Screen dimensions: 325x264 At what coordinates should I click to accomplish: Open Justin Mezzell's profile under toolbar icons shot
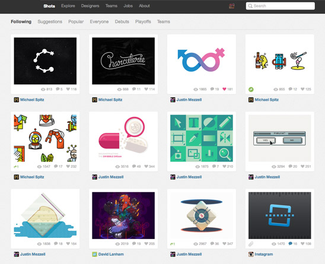(189, 177)
